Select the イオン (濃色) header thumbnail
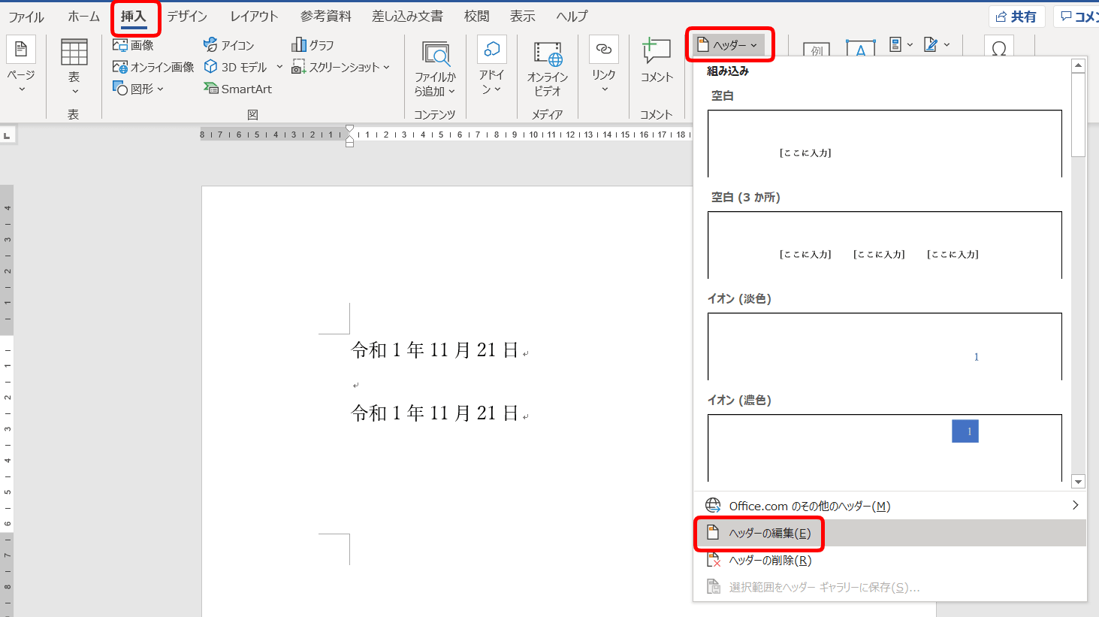Image resolution: width=1099 pixels, height=617 pixels. point(885,448)
